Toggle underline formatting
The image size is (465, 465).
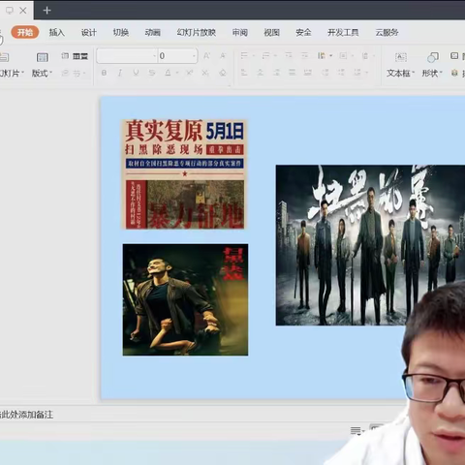pyautogui.click(x=136, y=73)
